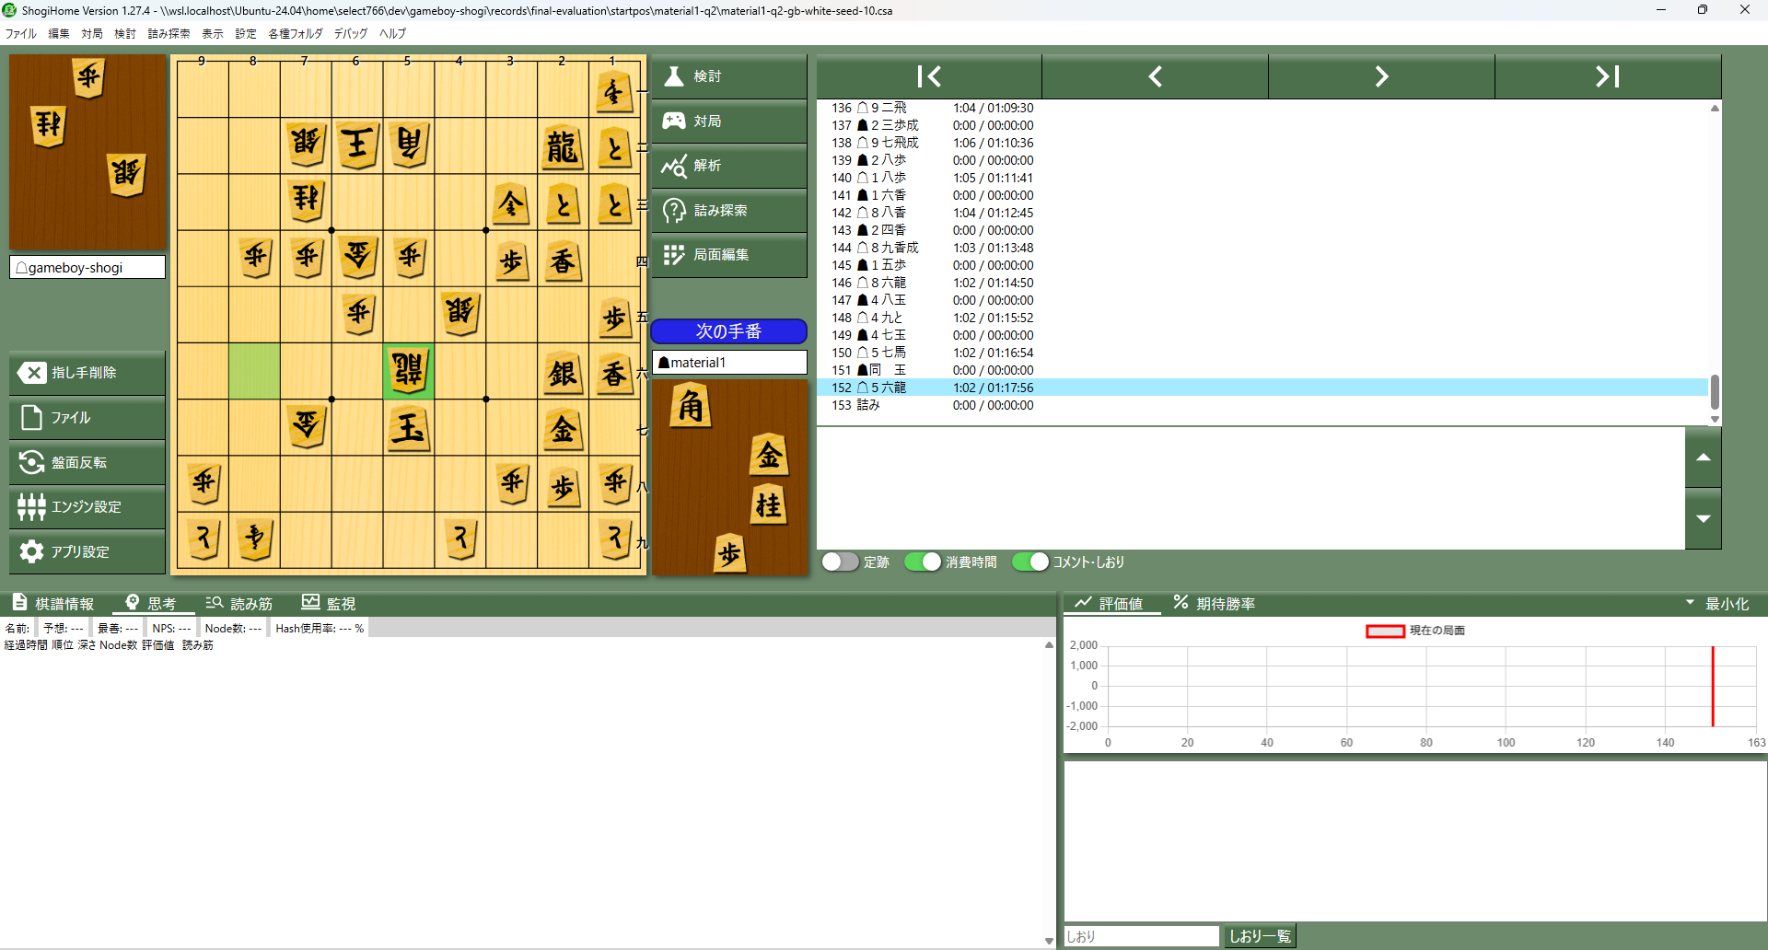Click the 思考 tab lightbulb icon
Viewport: 1768px width, 950px height.
(133, 602)
